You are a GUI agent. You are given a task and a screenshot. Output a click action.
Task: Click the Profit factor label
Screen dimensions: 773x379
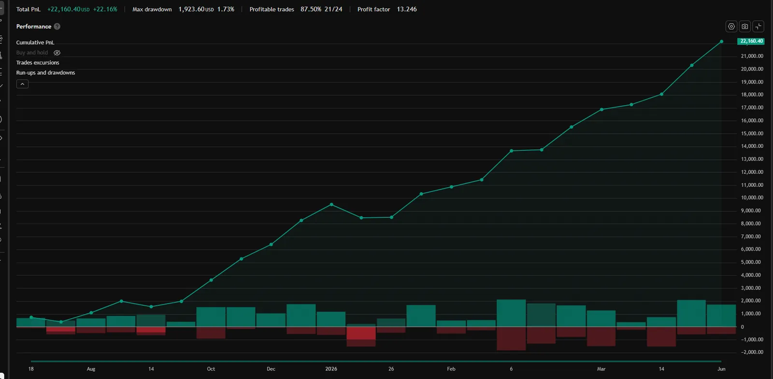tap(373, 9)
